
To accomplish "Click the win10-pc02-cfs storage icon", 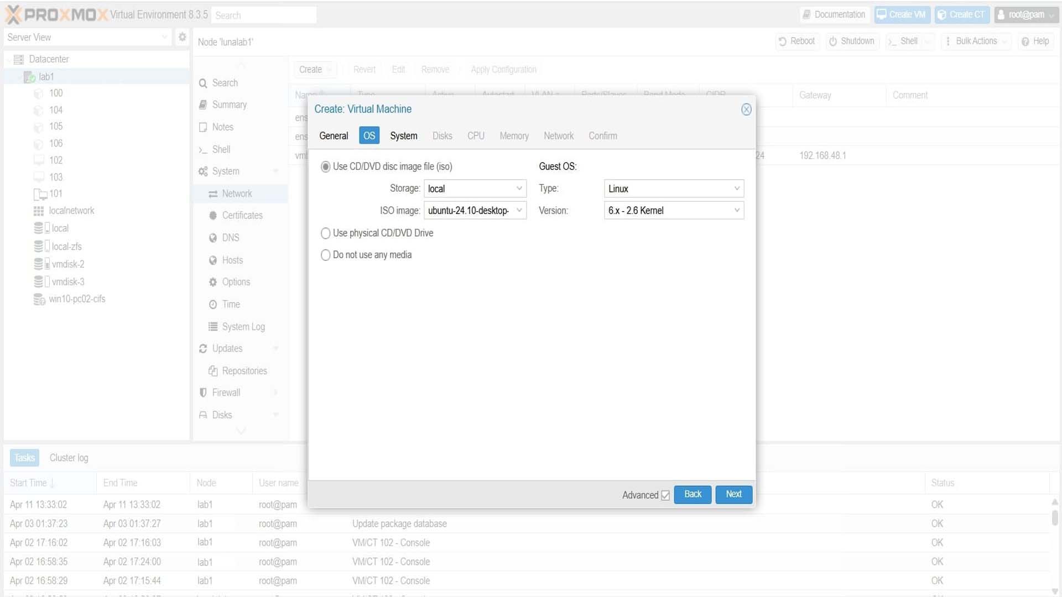I will coord(39,299).
